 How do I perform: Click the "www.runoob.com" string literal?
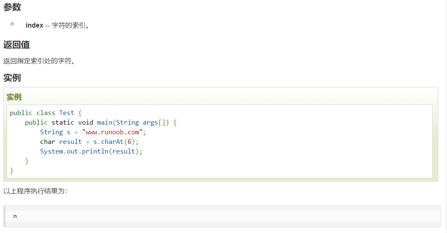pyautogui.click(x=113, y=132)
